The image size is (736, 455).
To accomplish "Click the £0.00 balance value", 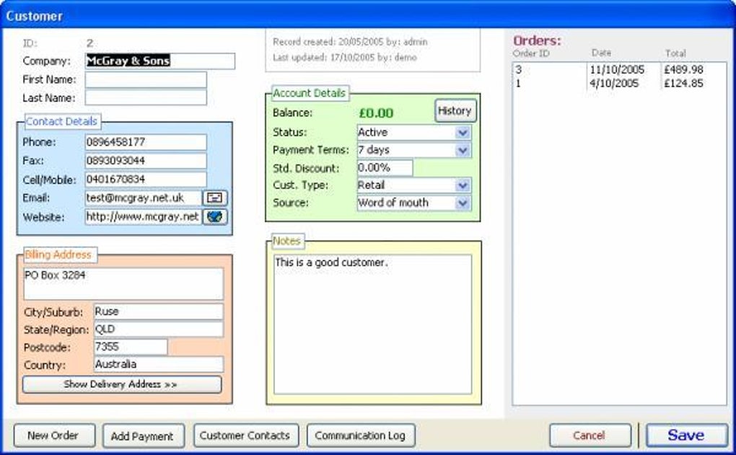I will pos(377,113).
